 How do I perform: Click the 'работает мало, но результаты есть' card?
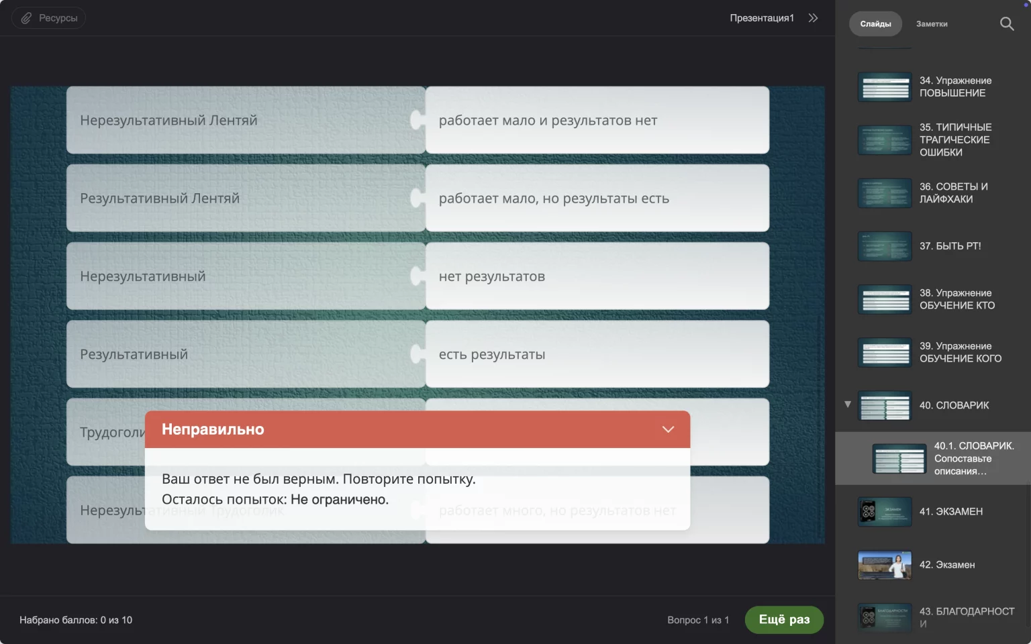click(597, 199)
